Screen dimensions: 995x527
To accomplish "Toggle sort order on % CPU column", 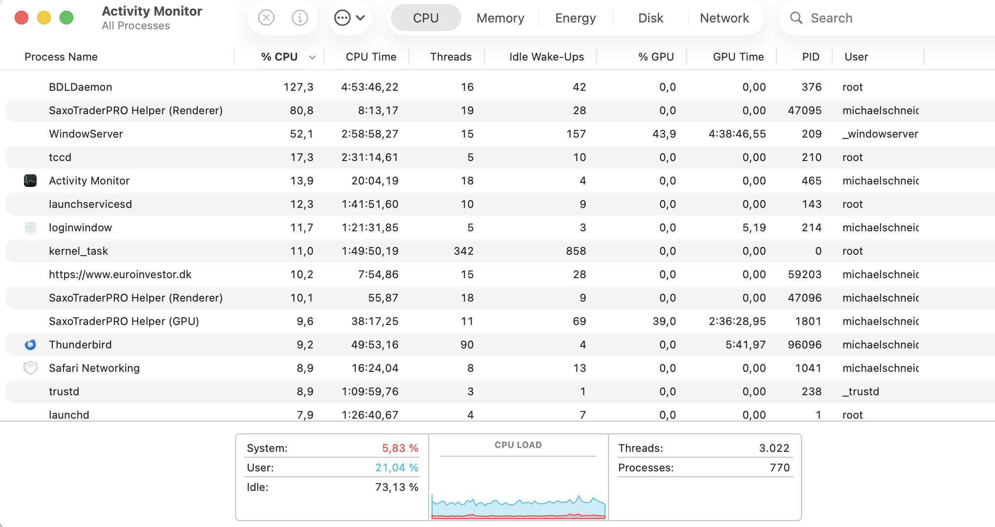I will (x=280, y=57).
